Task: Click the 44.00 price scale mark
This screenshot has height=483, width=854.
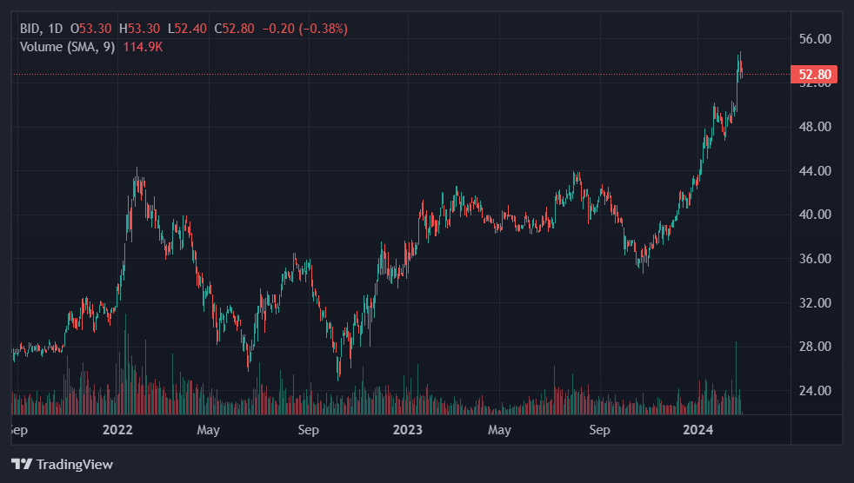Action: [816, 171]
